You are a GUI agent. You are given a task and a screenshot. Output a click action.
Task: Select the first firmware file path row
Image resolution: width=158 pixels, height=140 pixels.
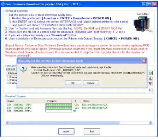point(12,77)
